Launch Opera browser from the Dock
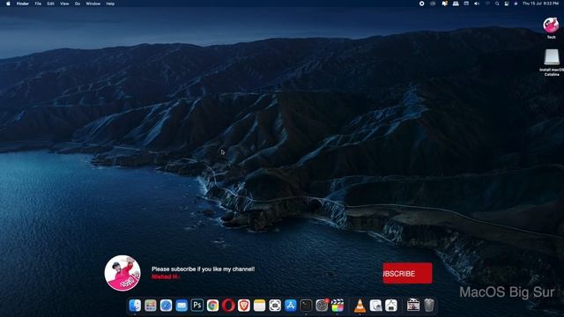The width and height of the screenshot is (564, 317). click(x=228, y=306)
